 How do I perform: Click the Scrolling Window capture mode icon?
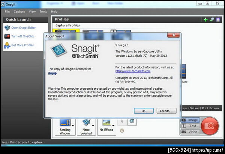tap(65, 123)
